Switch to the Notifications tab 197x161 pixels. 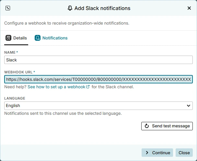coord(51,38)
